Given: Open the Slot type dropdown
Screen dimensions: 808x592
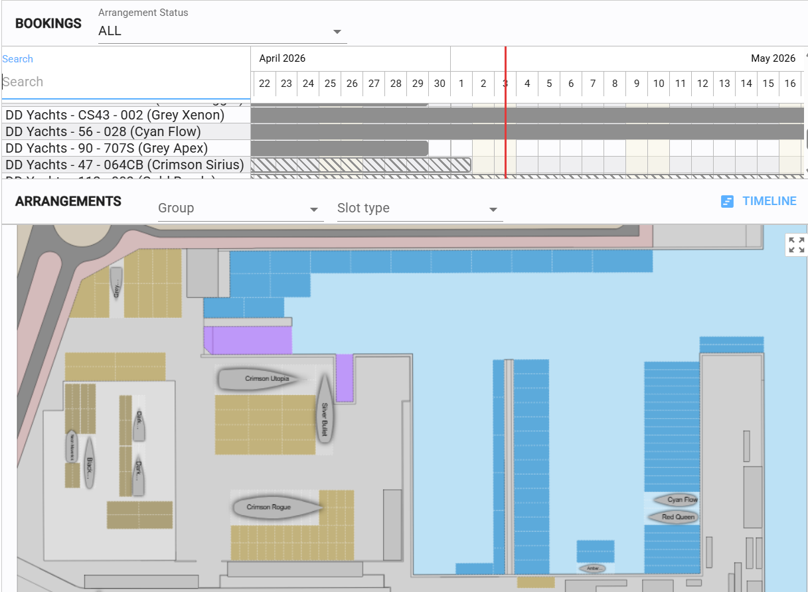Looking at the screenshot, I should coord(420,208).
